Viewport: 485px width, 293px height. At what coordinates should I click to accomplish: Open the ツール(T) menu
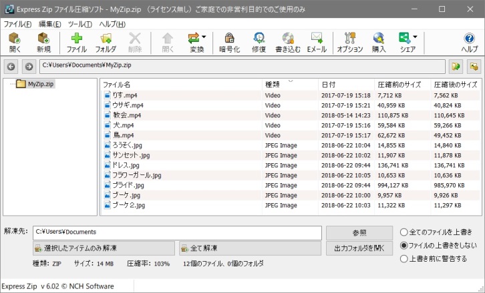79,24
